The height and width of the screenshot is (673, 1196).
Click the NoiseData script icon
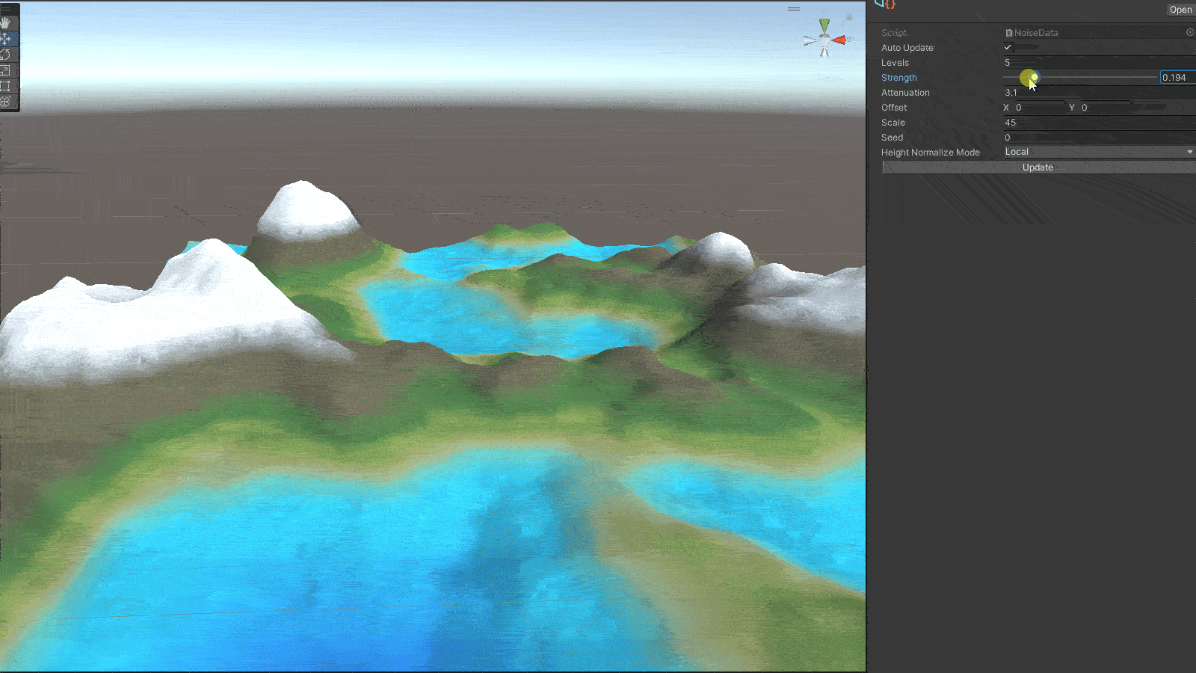pyautogui.click(x=1010, y=32)
